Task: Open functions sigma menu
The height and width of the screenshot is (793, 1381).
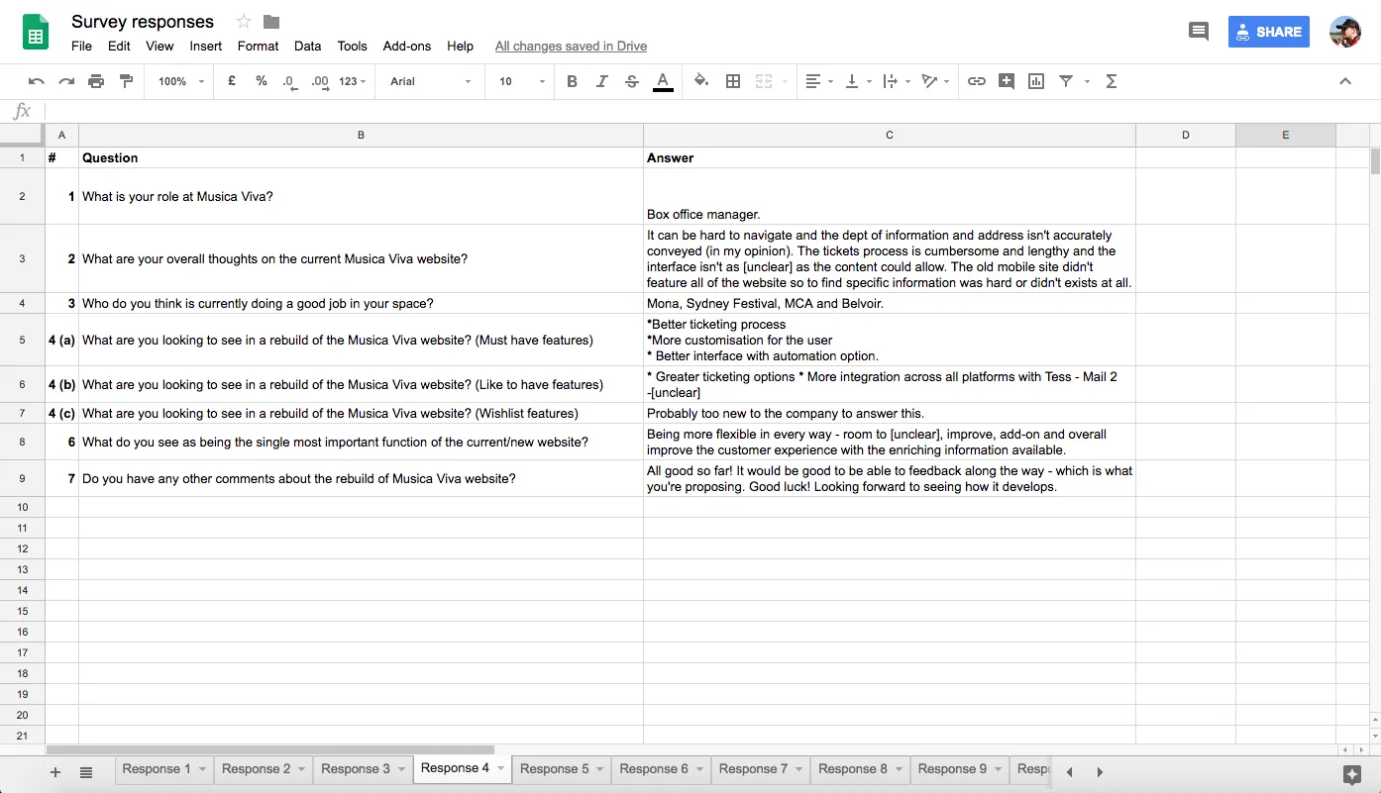Action: click(x=1112, y=81)
